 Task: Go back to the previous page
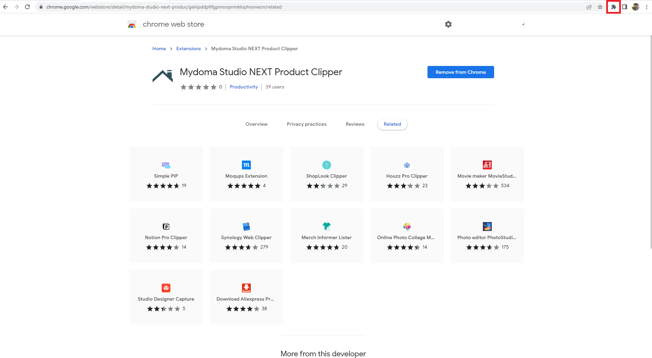click(x=5, y=7)
